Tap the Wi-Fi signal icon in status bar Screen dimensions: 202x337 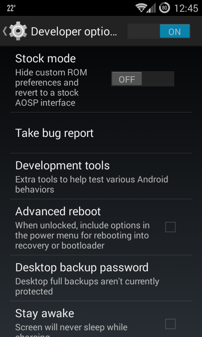[x=140, y=8]
